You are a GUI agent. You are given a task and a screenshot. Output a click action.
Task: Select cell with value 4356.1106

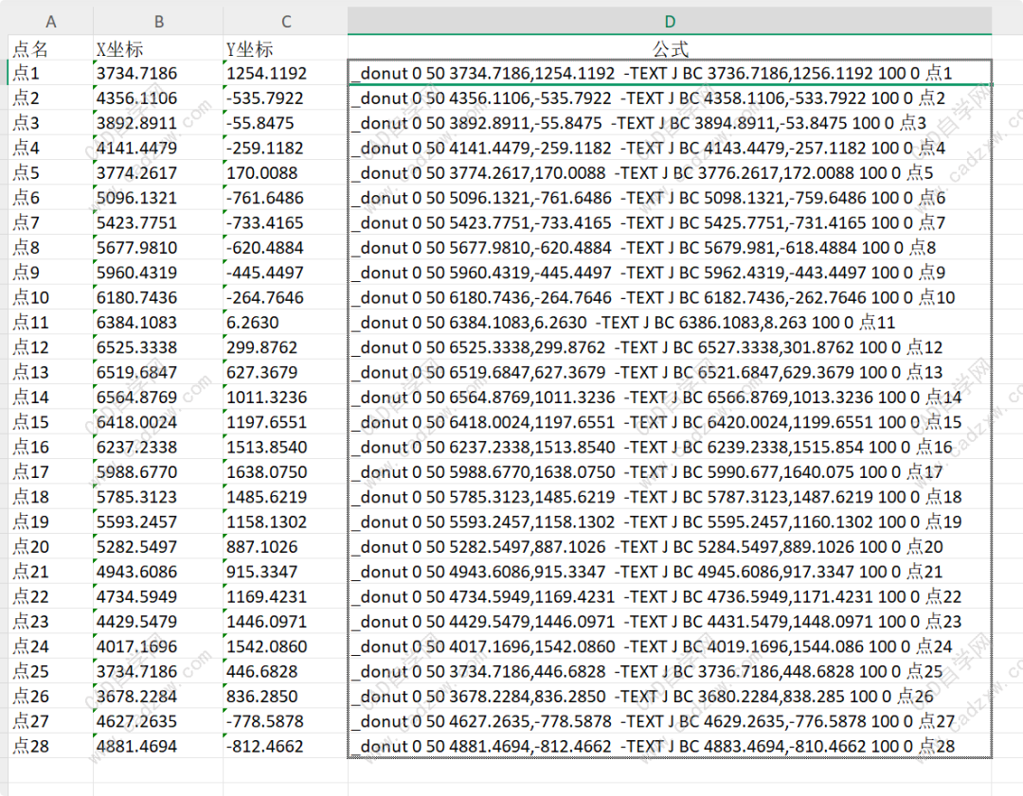158,97
